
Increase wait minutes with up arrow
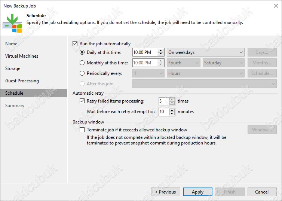coord(172,110)
